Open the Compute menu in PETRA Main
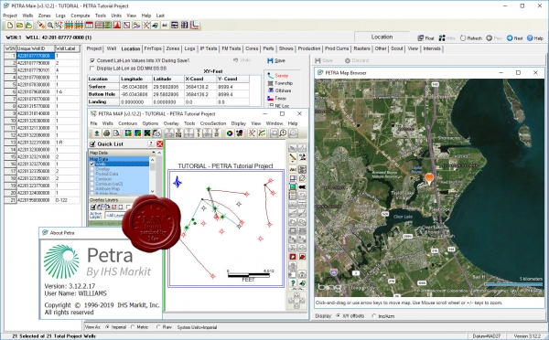Viewport: 549px width, 340px height. pos(81,16)
